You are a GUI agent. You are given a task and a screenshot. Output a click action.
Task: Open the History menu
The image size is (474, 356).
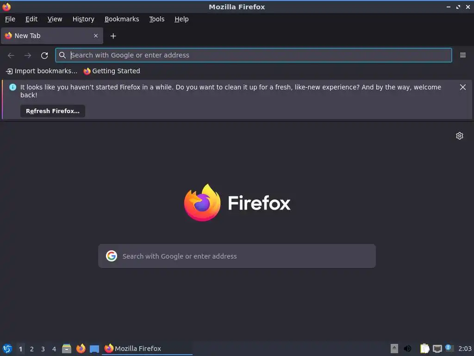point(83,19)
